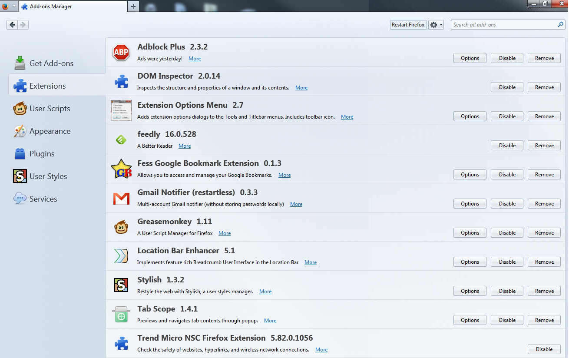Go forward with the forward arrow

[23, 25]
